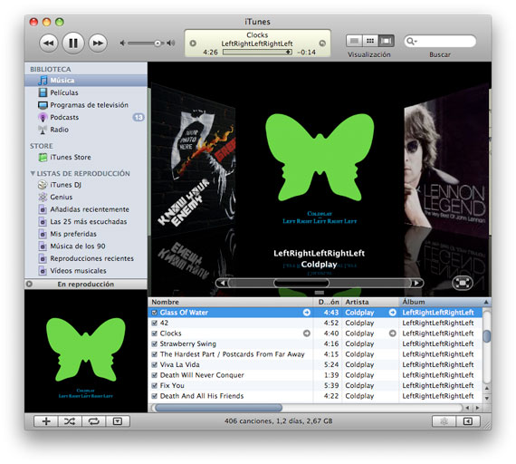This screenshot has width=516, height=464.
Task: Uncheck the Viva La Vida checkbox
Action: point(154,365)
